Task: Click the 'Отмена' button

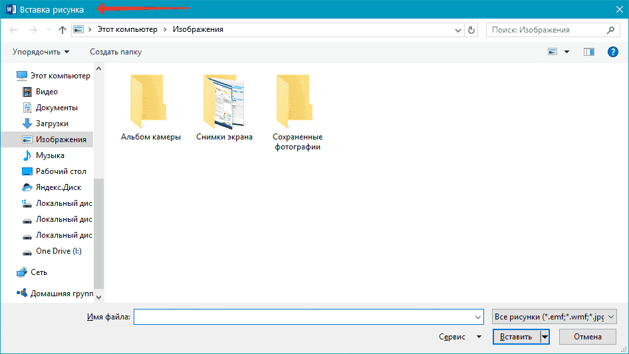Action: tap(588, 337)
